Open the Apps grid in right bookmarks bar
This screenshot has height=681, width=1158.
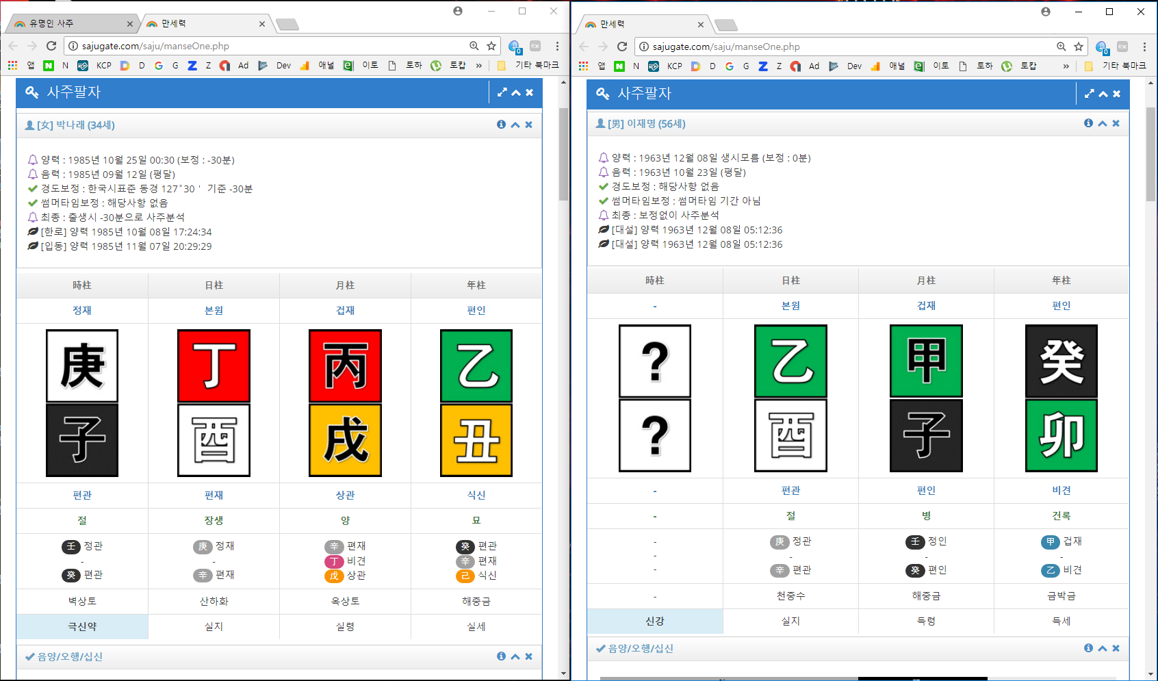tap(583, 66)
